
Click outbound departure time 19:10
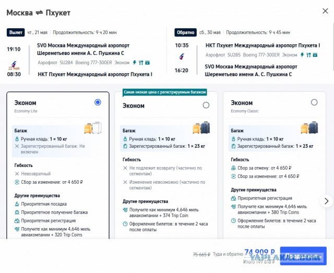point(14,49)
